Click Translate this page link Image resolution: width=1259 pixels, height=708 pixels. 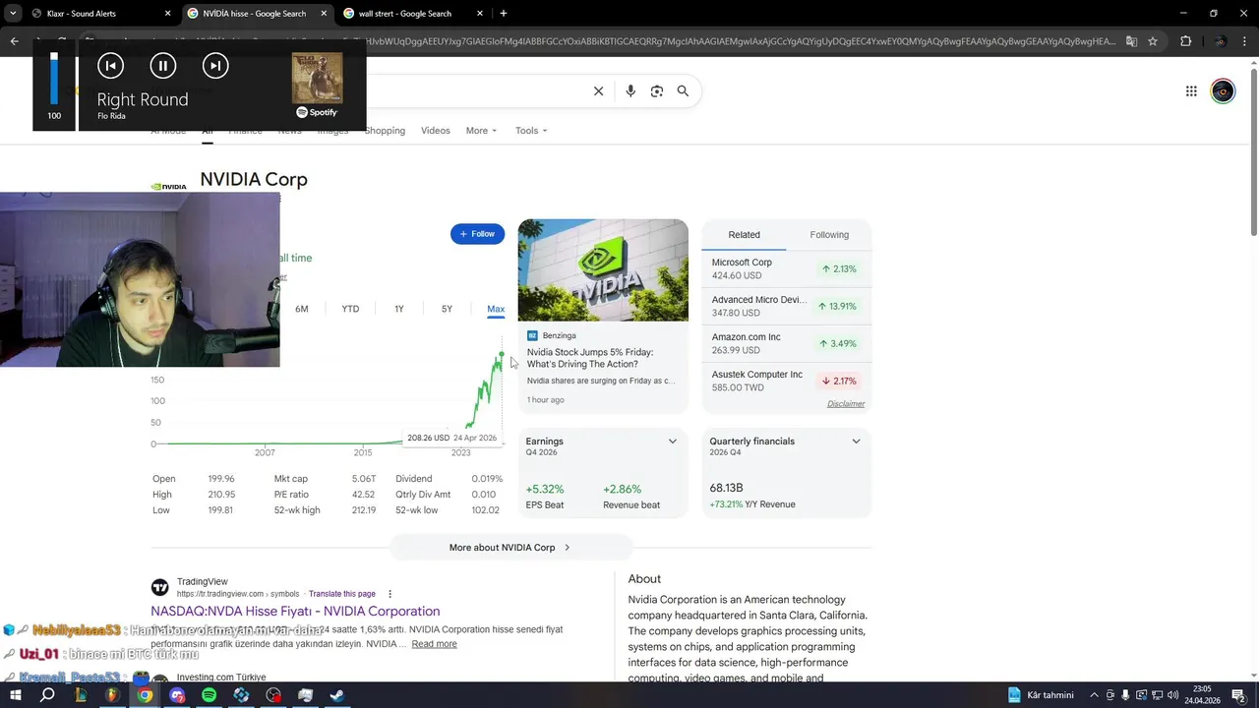pyautogui.click(x=342, y=594)
